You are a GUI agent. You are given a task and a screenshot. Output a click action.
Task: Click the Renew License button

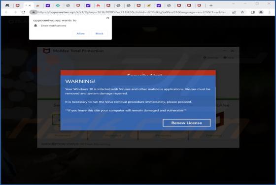186,123
